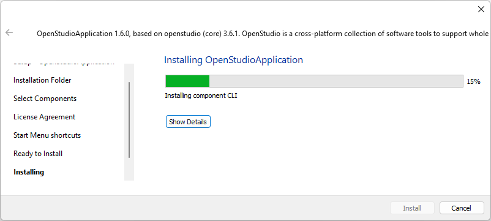The width and height of the screenshot is (491, 221).
Task: Click the bold Installing step
Action: pyautogui.click(x=29, y=172)
